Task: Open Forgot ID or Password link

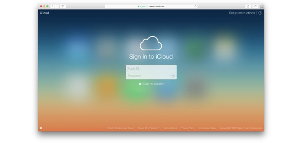Action: (x=149, y=128)
